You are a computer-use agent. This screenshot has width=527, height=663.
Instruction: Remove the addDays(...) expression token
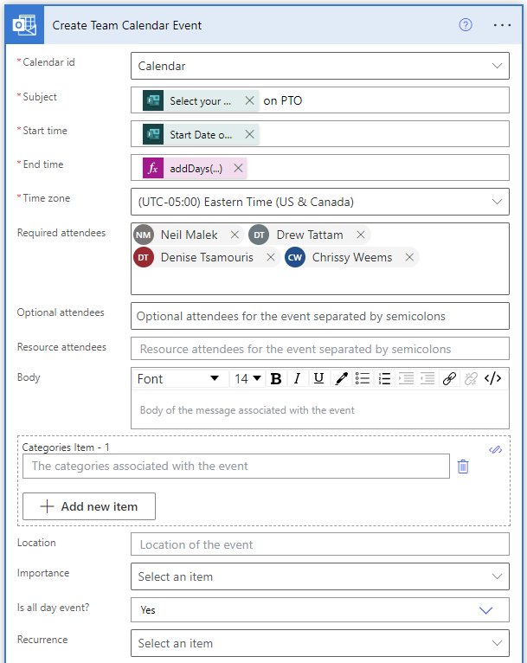tap(238, 168)
